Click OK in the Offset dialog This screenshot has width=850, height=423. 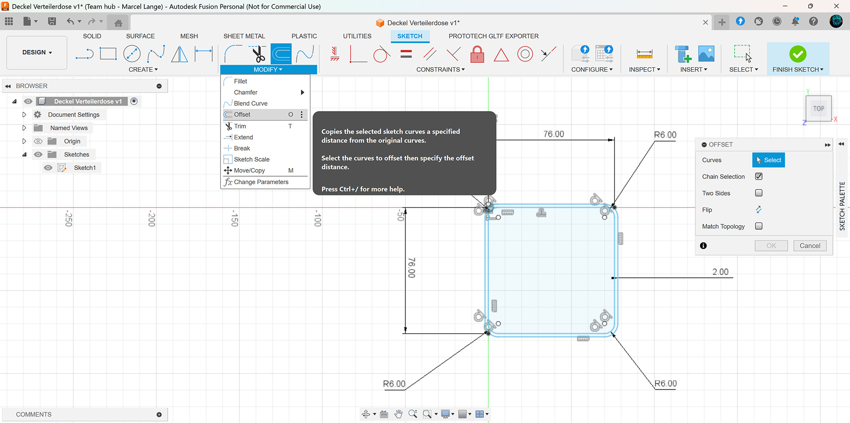pyautogui.click(x=771, y=246)
